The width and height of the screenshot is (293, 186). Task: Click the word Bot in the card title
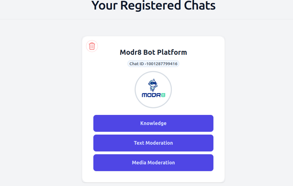[x=149, y=52]
